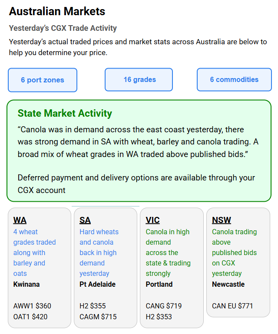Open the WA state heading link
Screen dimensions: 278x334
(20, 220)
